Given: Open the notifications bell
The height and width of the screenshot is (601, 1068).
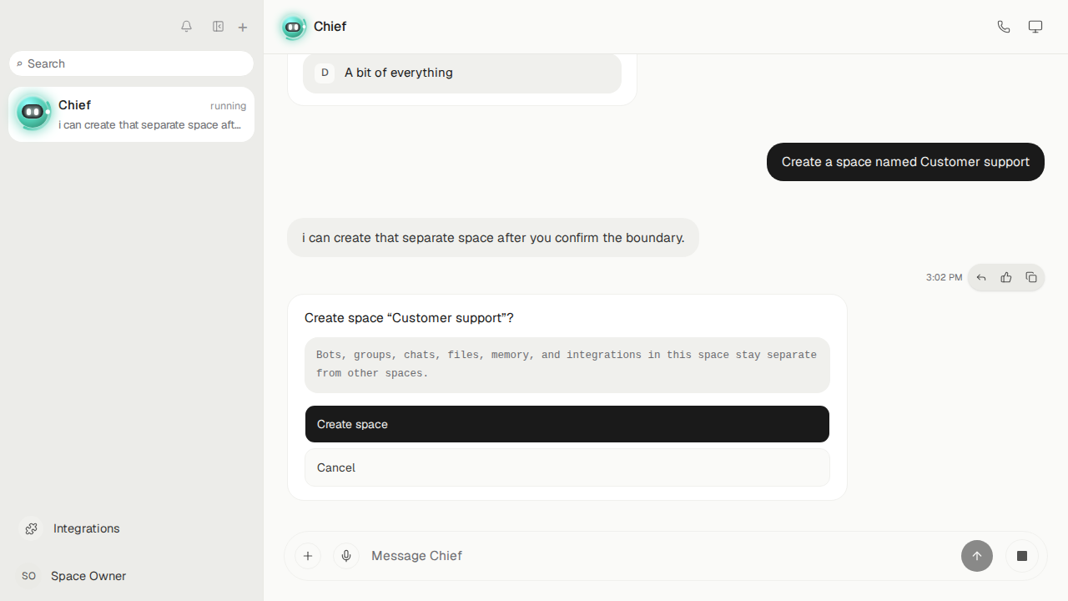Looking at the screenshot, I should (x=187, y=27).
